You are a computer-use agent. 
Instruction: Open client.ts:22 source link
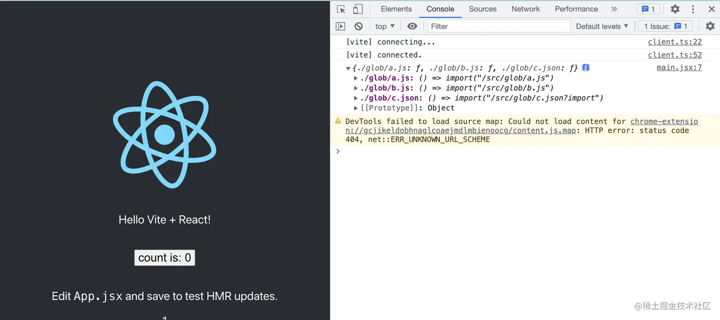coord(675,42)
